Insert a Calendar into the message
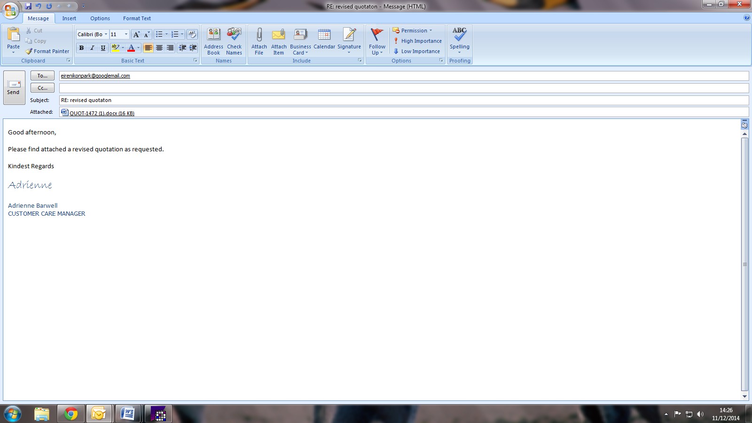This screenshot has height=423, width=752. (324, 40)
